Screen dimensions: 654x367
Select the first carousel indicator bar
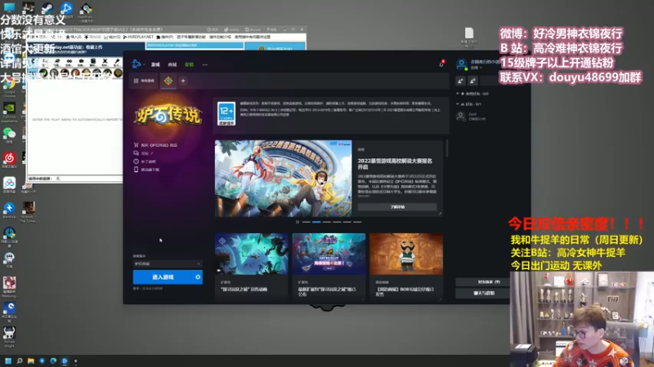[306, 222]
